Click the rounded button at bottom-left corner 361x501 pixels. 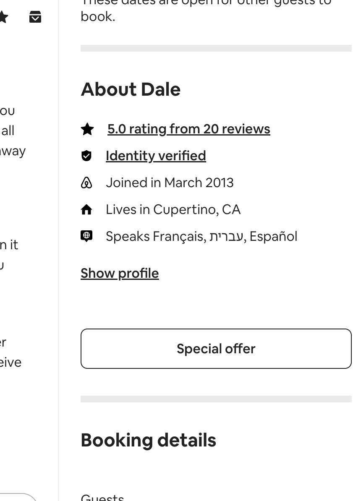click(x=18, y=497)
